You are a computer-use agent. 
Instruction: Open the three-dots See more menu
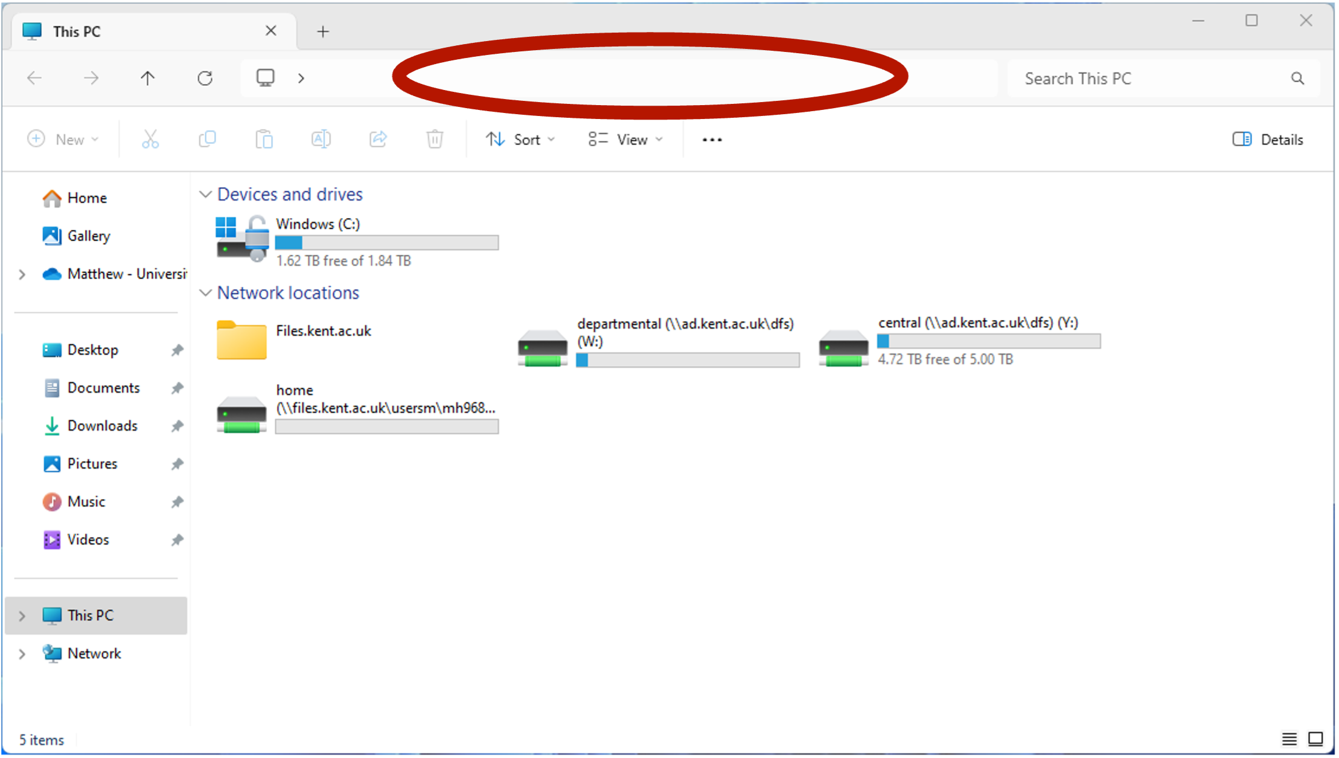pos(712,140)
